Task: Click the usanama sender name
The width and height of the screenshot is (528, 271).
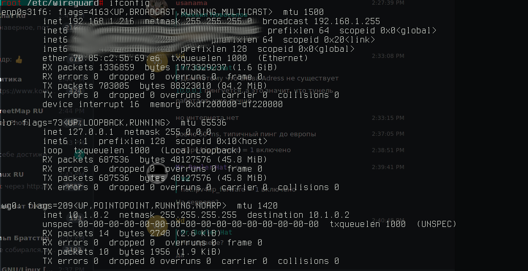Action: click(x=191, y=3)
